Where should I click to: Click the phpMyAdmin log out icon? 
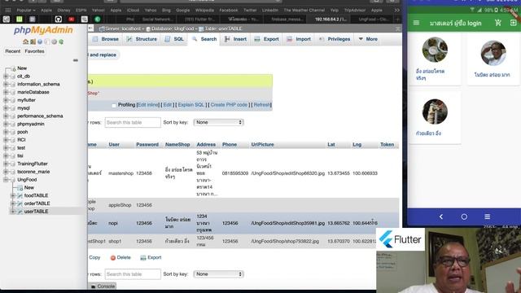(33, 42)
